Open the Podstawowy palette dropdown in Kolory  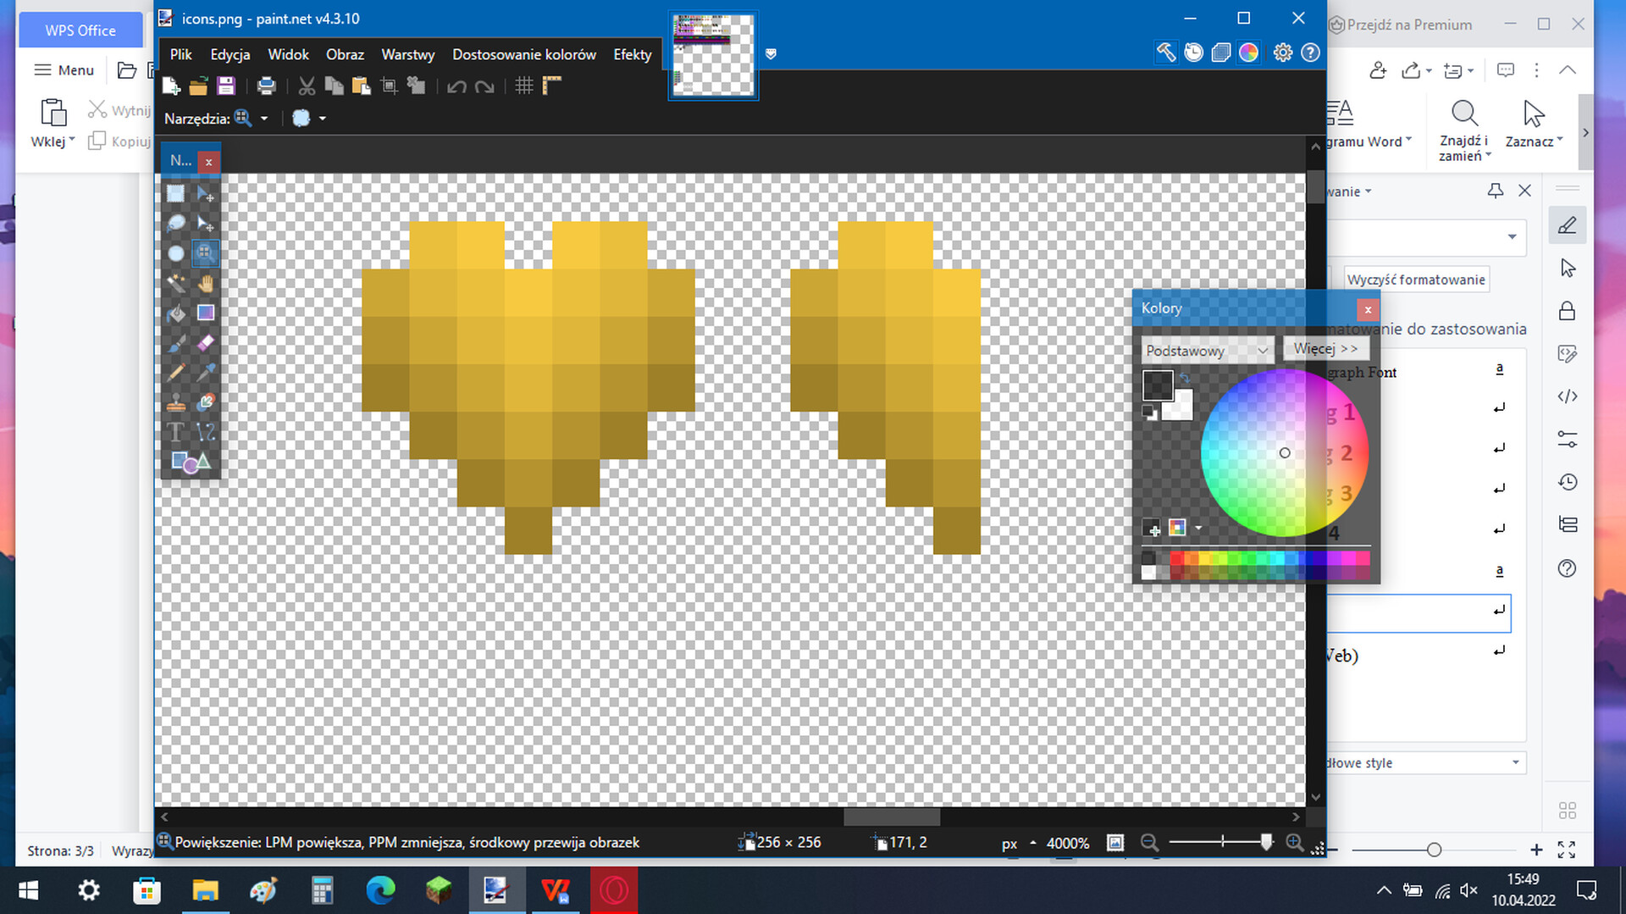1206,350
